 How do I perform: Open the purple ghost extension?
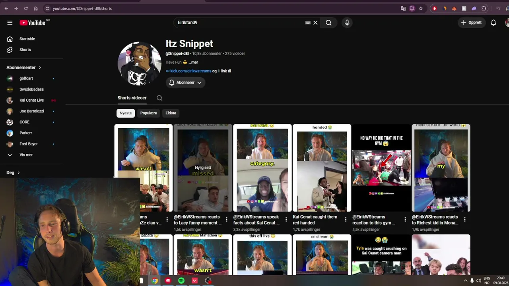[474, 8]
